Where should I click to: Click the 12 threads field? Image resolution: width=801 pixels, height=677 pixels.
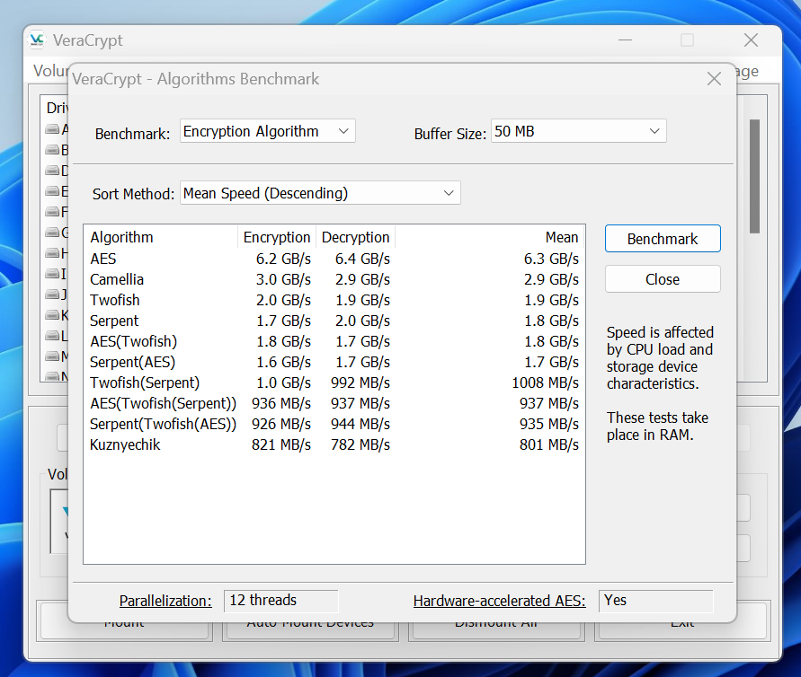click(281, 601)
